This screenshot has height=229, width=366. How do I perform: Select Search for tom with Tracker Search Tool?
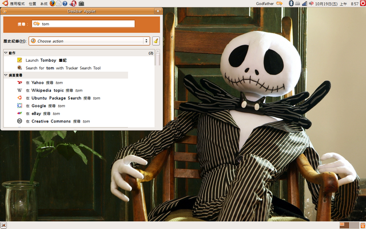[x=63, y=68]
